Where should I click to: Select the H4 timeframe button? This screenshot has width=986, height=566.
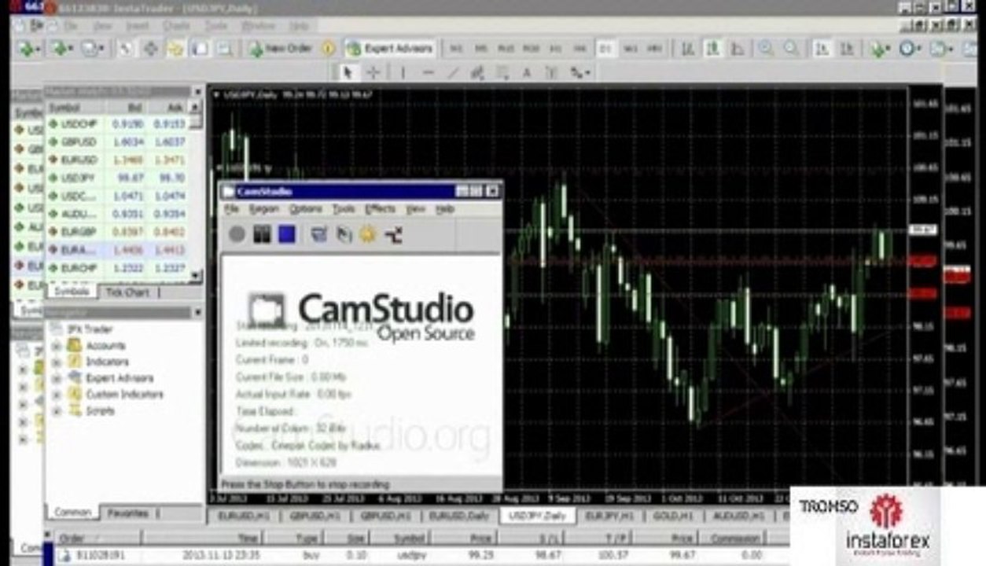pos(580,49)
